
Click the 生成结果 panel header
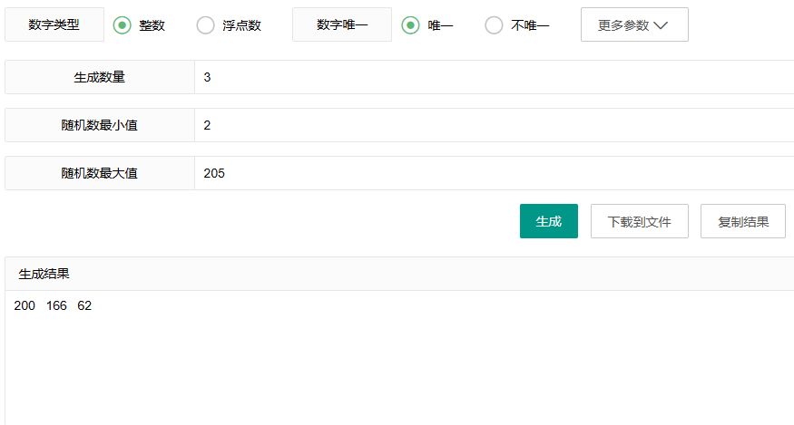click(399, 274)
